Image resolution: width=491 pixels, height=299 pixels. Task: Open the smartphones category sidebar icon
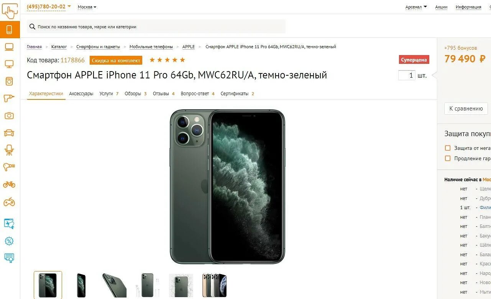(x=10, y=29)
